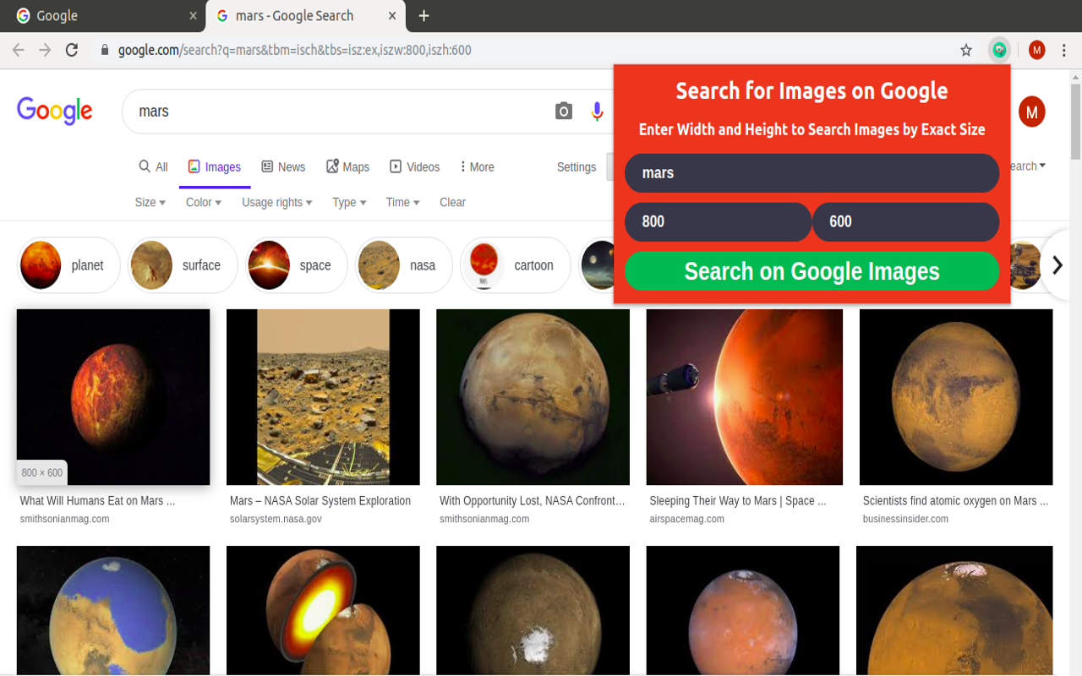Bookmark page with the star icon
1082x676 pixels.
[966, 51]
